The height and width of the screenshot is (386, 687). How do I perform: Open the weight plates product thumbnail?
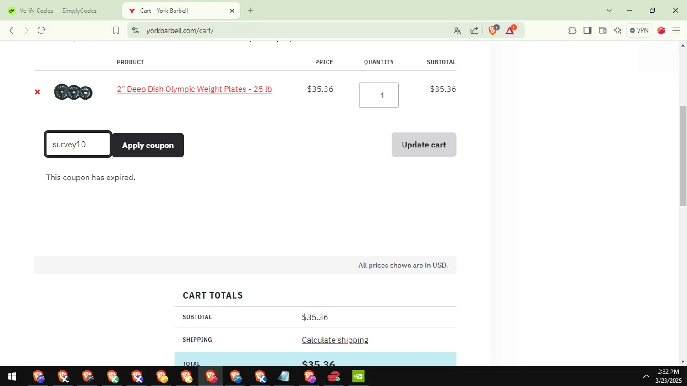(73, 92)
